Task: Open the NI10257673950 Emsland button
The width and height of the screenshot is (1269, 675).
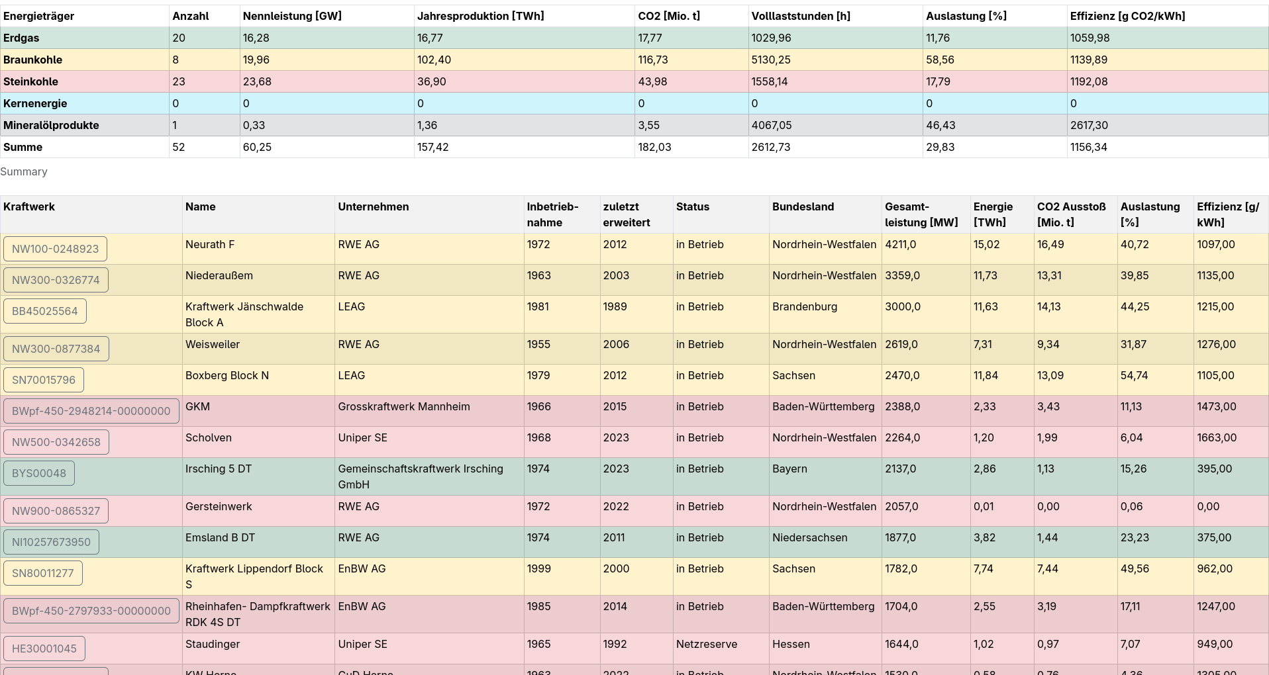Action: pos(51,542)
